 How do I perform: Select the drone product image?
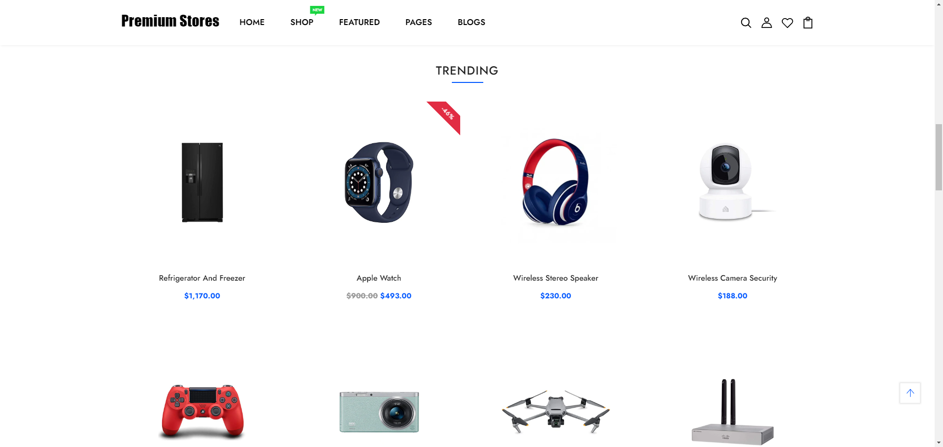click(x=555, y=411)
